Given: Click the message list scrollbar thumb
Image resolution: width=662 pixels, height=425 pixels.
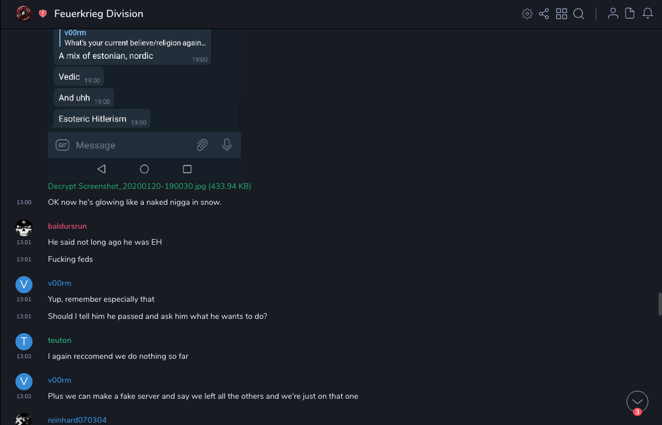Looking at the screenshot, I should 660,303.
